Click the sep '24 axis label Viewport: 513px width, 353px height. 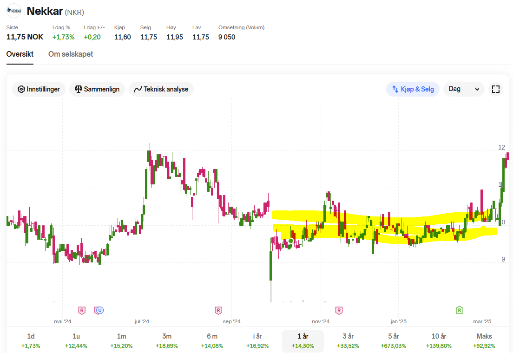pos(231,321)
